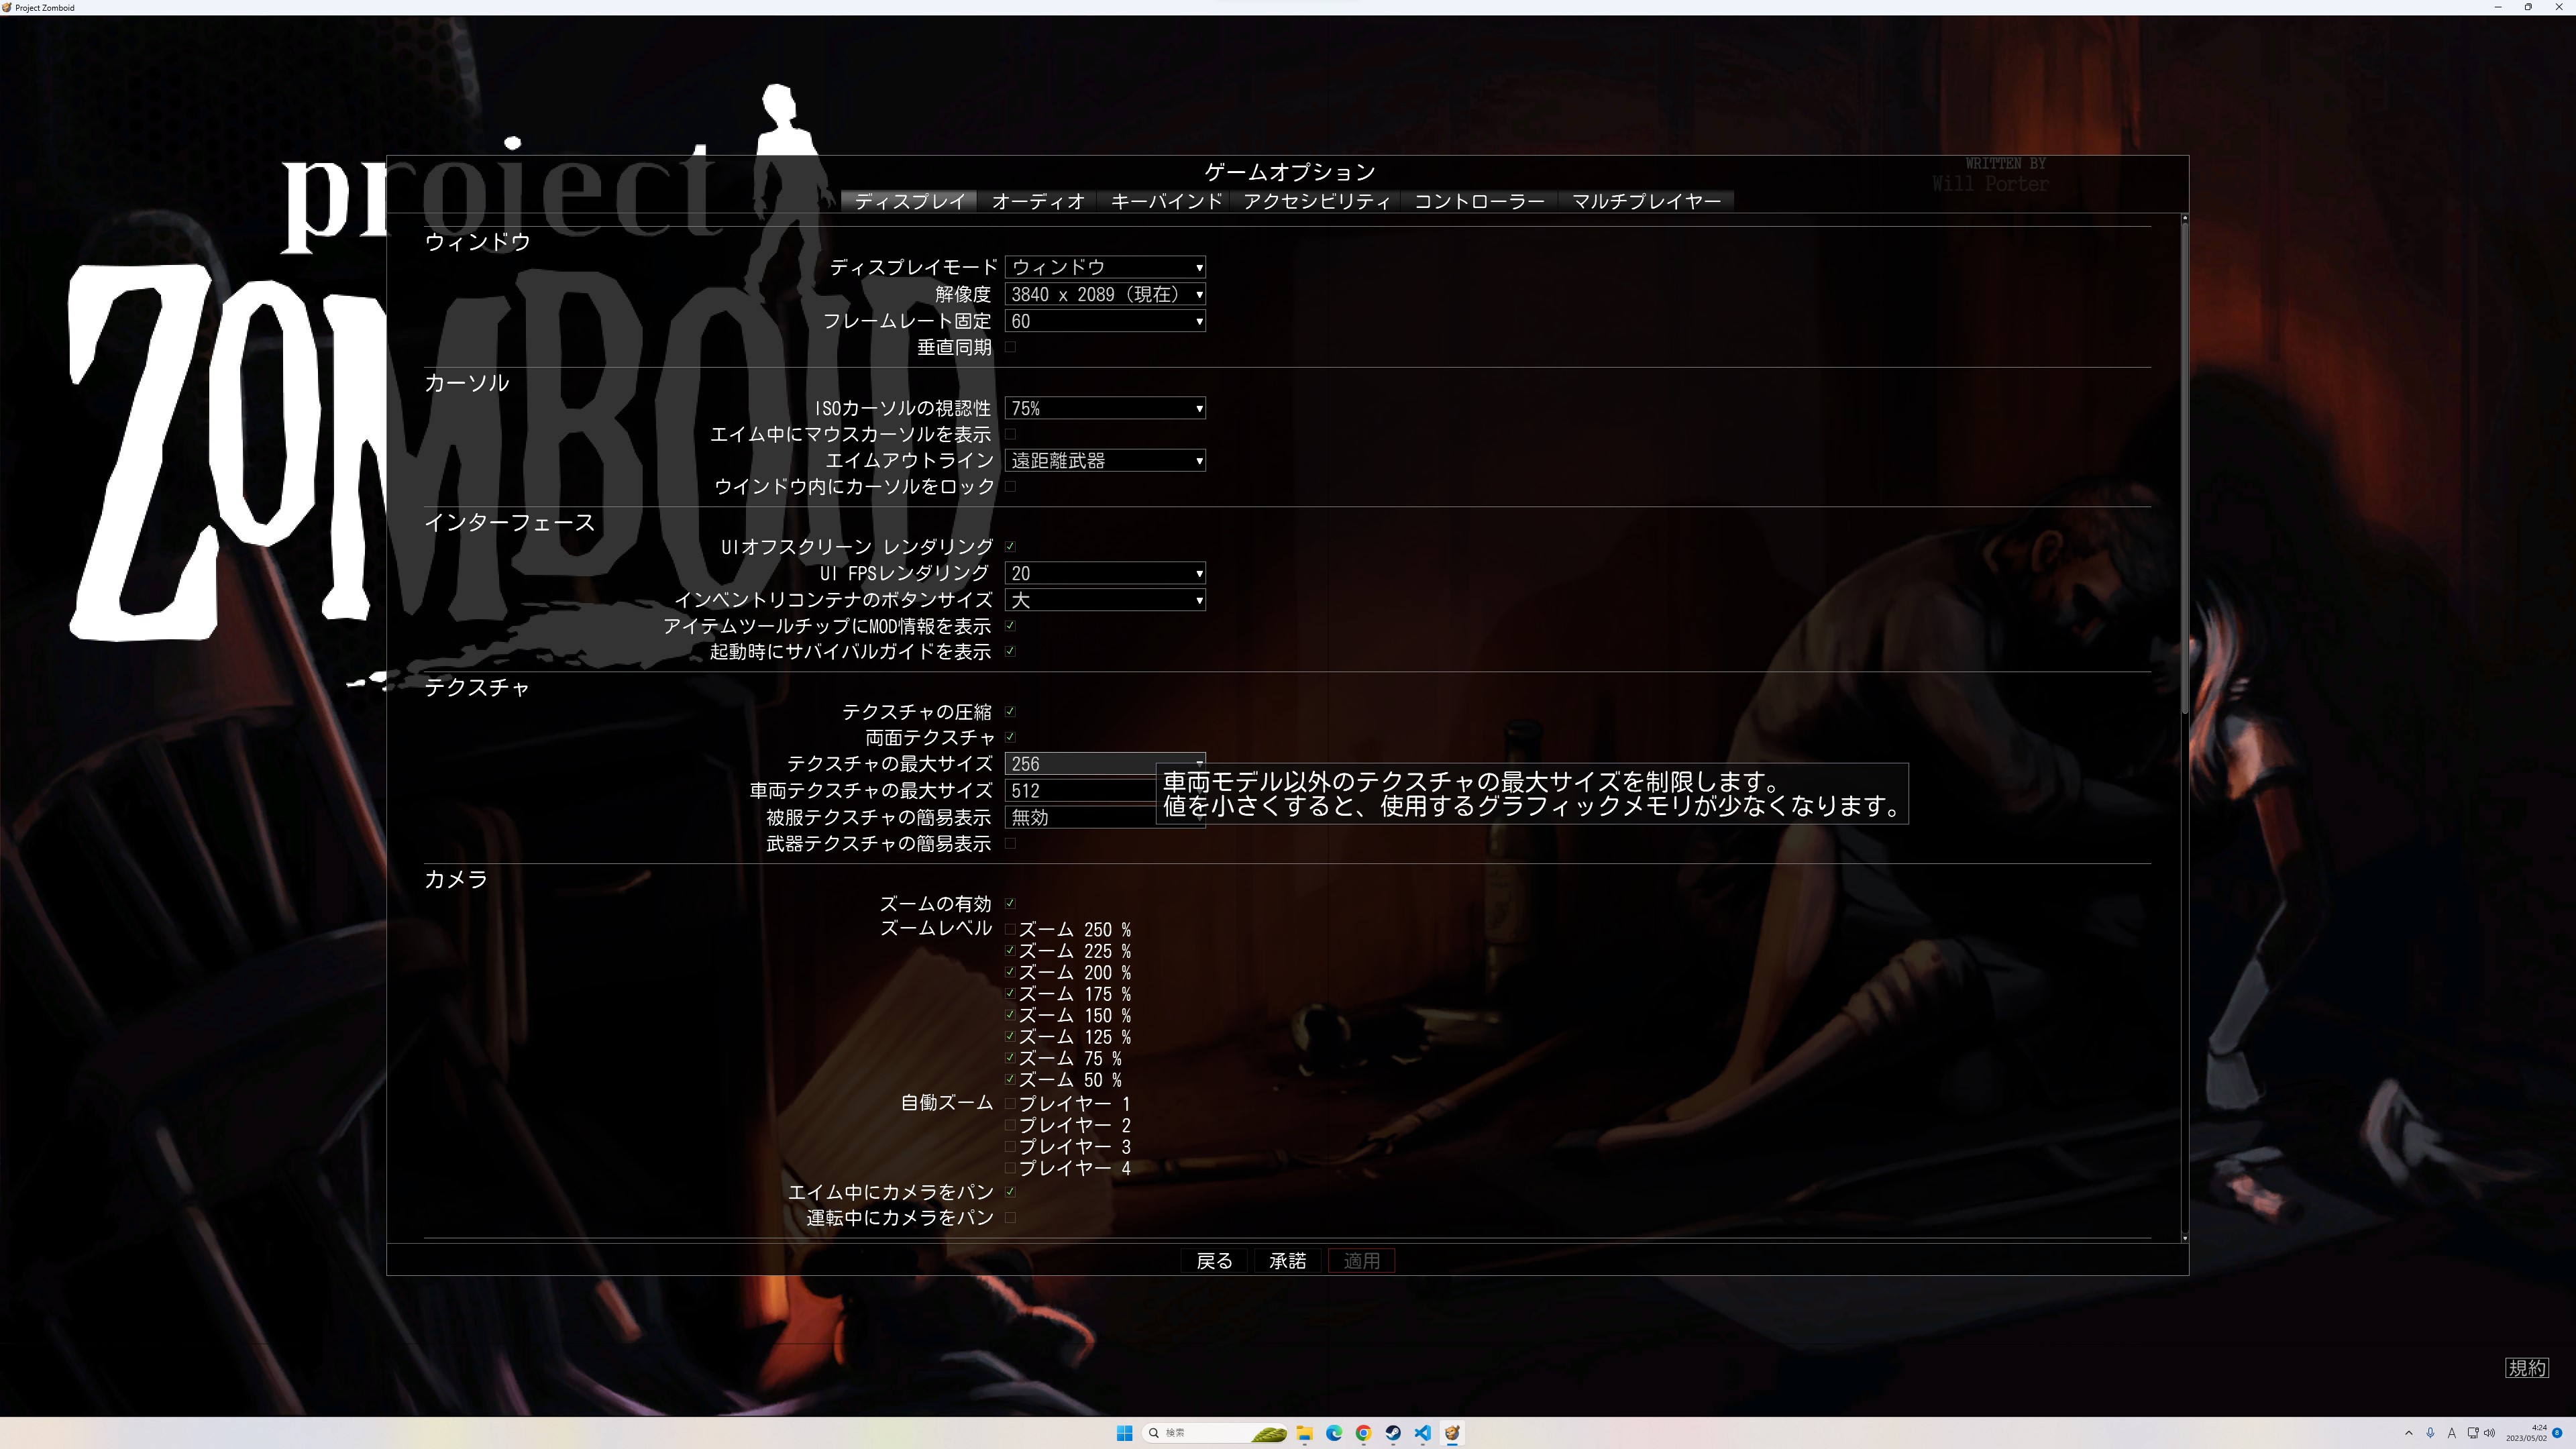The width and height of the screenshot is (2576, 1449).
Task: Toggle アイテムツールチップにMOD情報を表示 checkbox
Action: click(1010, 626)
